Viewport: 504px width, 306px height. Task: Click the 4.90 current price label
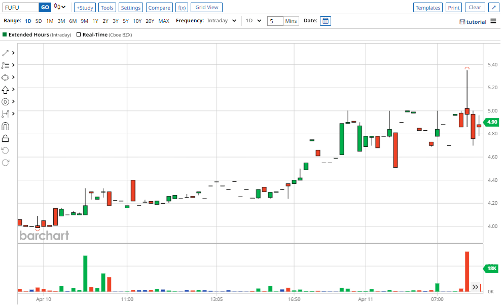(492, 122)
